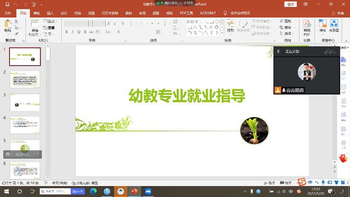Click the Cut scissors icon
350x197 pixels.
[16, 21]
